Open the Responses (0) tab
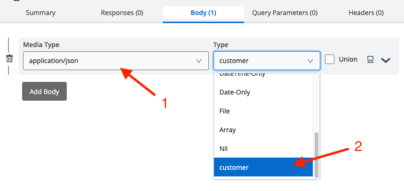Screen dimensions: 404x191 pos(122,13)
